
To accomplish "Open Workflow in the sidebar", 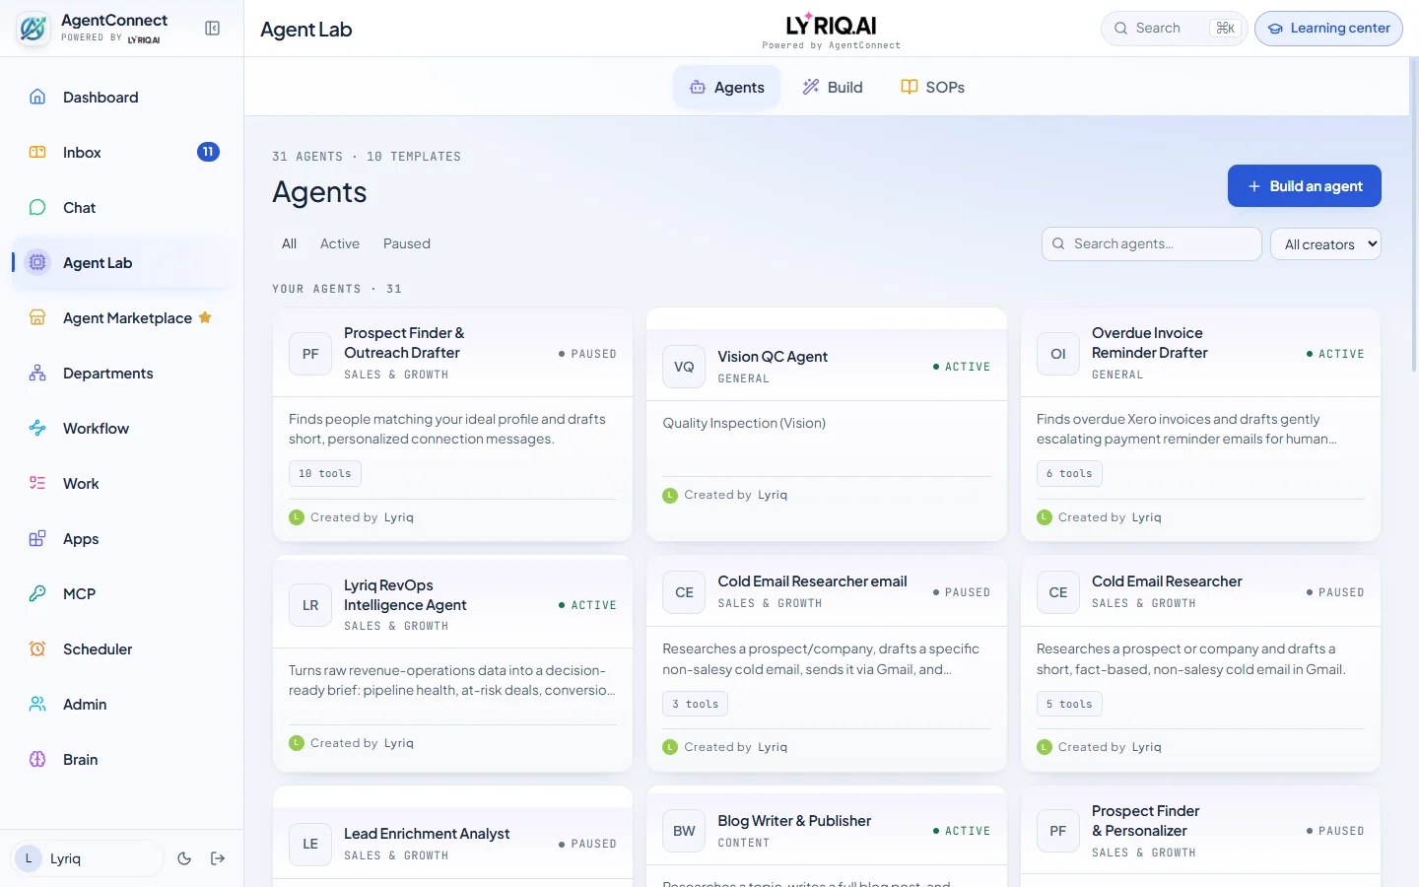I will tap(122, 429).
